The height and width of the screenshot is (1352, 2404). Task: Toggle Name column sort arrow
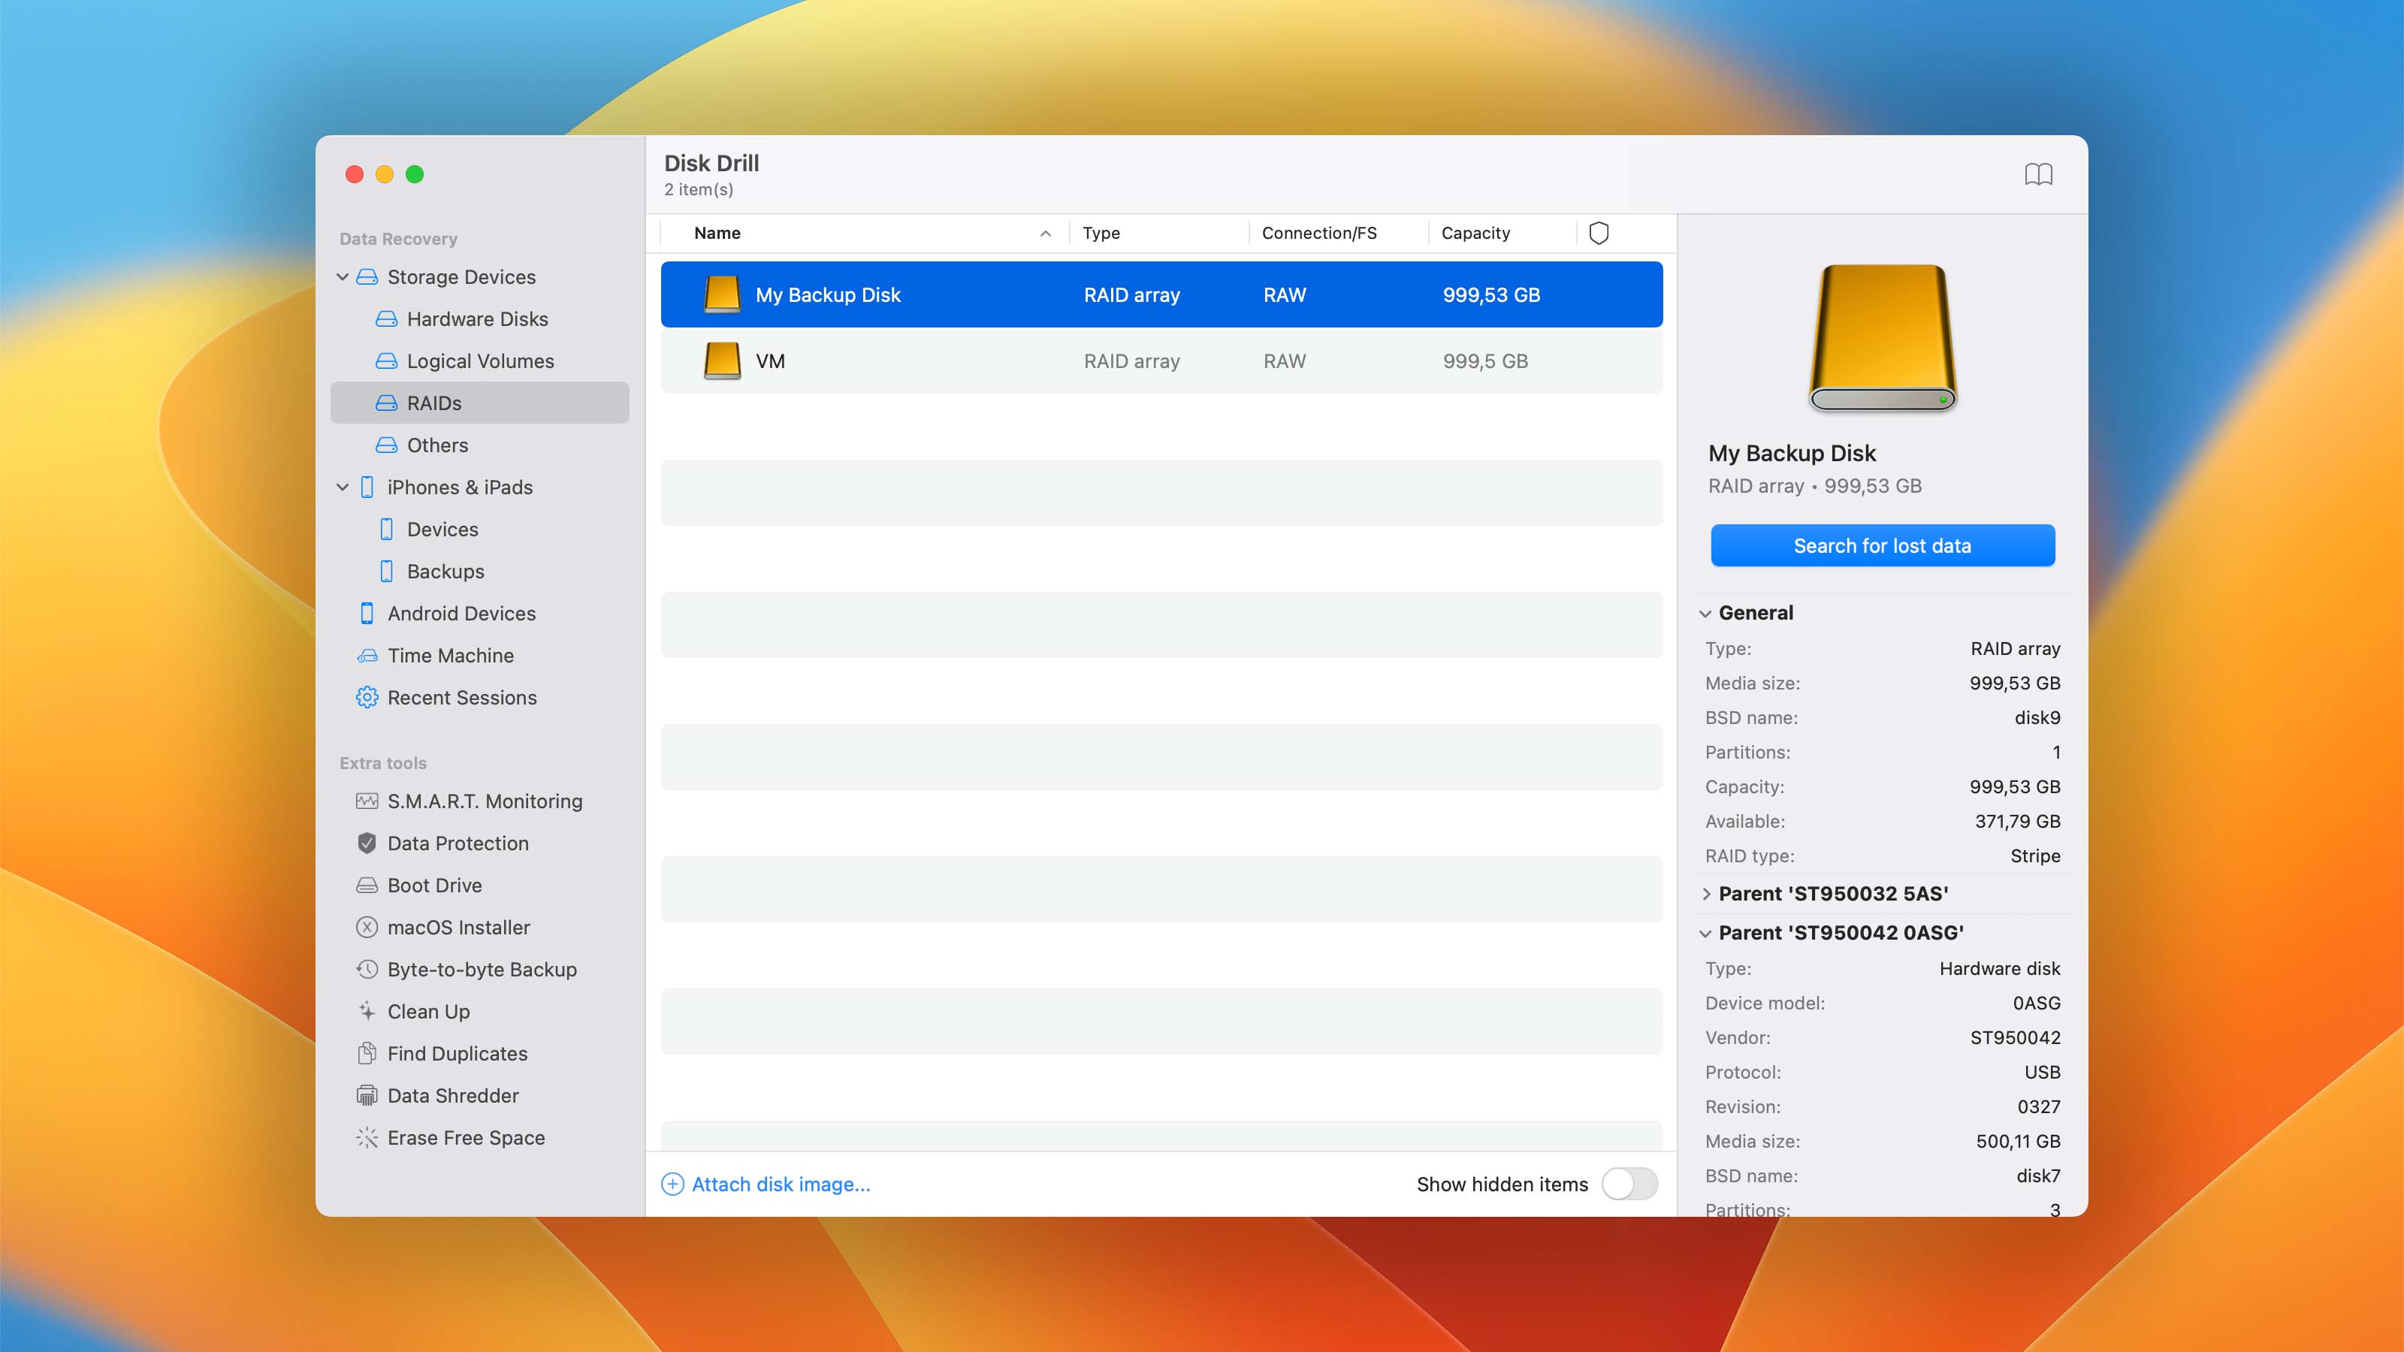click(x=1045, y=234)
